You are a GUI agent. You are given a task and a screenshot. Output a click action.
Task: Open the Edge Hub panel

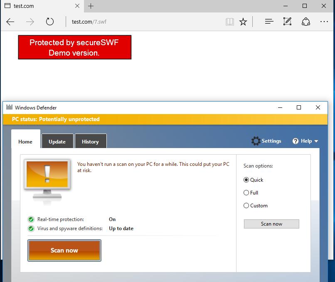coord(268,22)
